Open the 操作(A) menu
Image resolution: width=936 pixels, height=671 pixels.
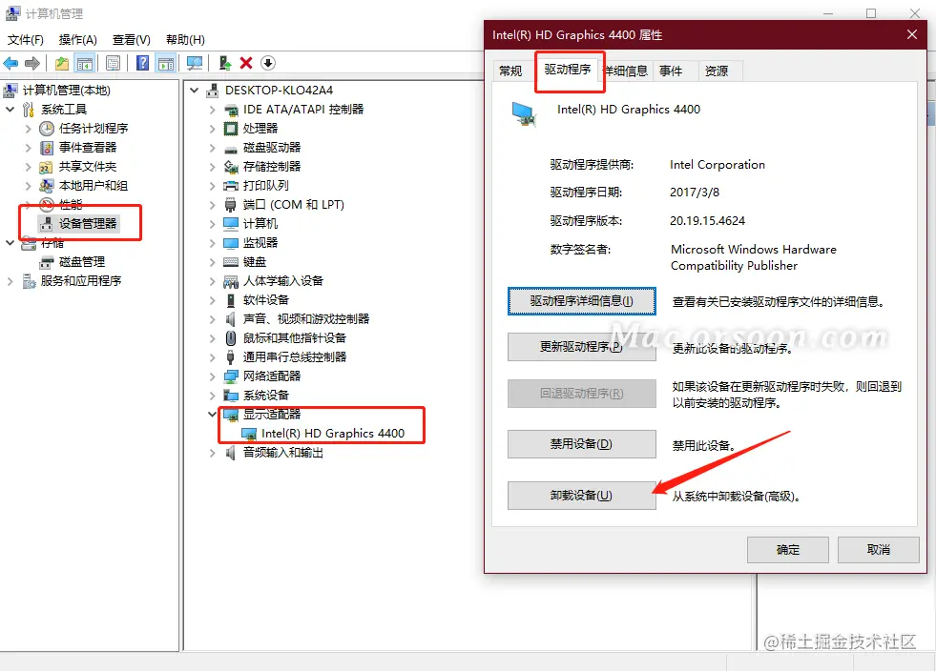pyautogui.click(x=77, y=40)
